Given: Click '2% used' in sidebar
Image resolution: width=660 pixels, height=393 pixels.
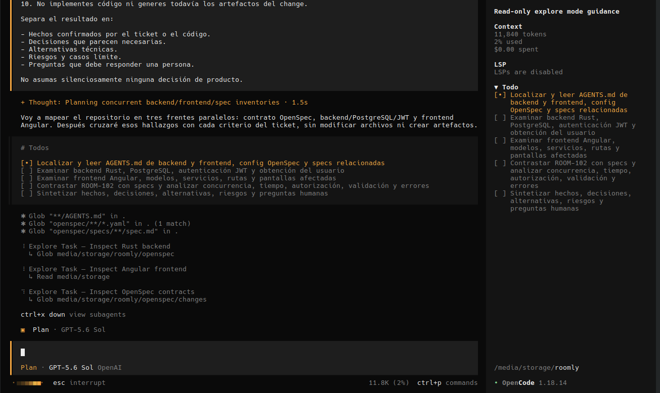Looking at the screenshot, I should point(508,41).
